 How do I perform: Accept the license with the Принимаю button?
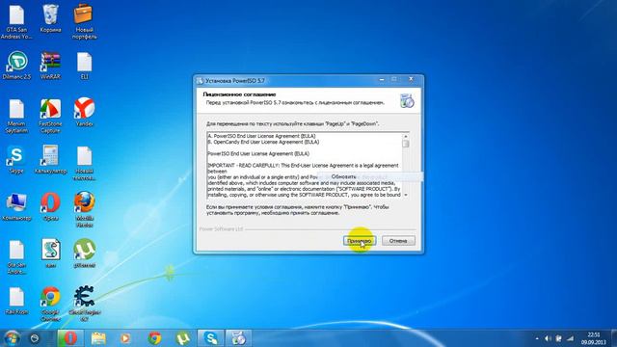(360, 240)
